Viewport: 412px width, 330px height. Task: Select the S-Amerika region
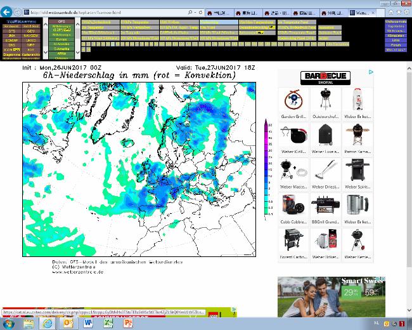tap(61, 49)
